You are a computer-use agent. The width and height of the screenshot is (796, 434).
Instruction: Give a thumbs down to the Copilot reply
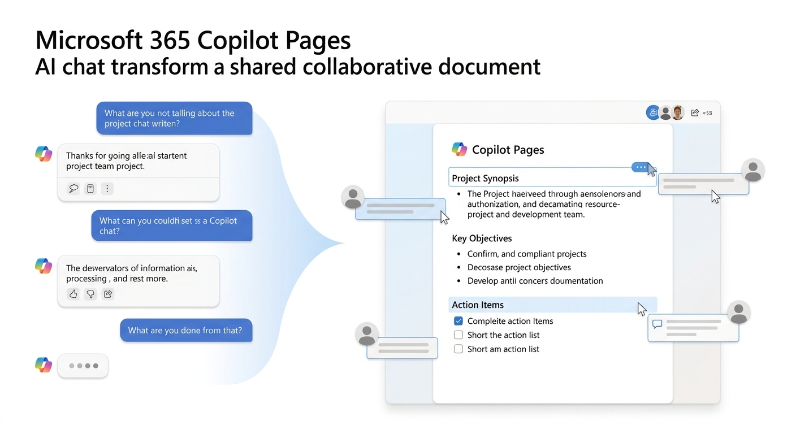coord(90,294)
